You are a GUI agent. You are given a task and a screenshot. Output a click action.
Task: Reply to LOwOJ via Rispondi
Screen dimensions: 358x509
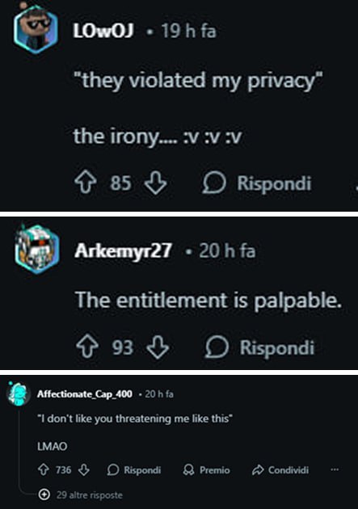(257, 183)
